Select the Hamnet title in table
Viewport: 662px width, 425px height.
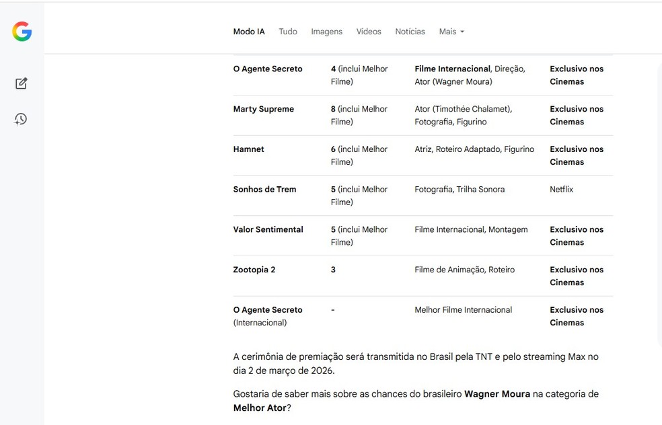pyautogui.click(x=249, y=149)
